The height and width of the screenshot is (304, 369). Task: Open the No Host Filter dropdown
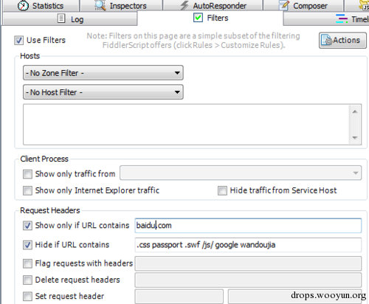pos(103,92)
